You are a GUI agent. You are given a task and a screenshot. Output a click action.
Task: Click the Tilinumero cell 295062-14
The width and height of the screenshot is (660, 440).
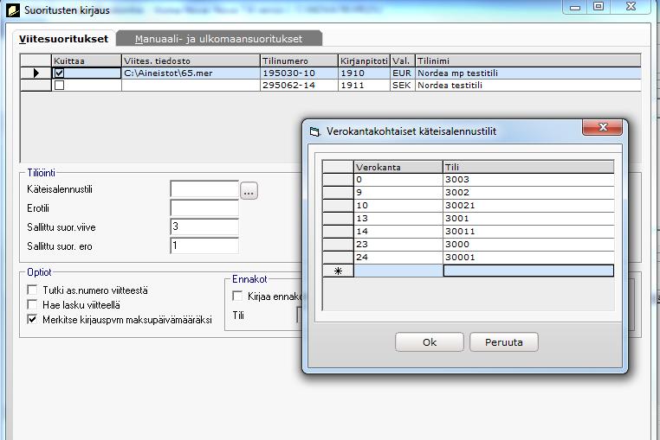[300, 86]
